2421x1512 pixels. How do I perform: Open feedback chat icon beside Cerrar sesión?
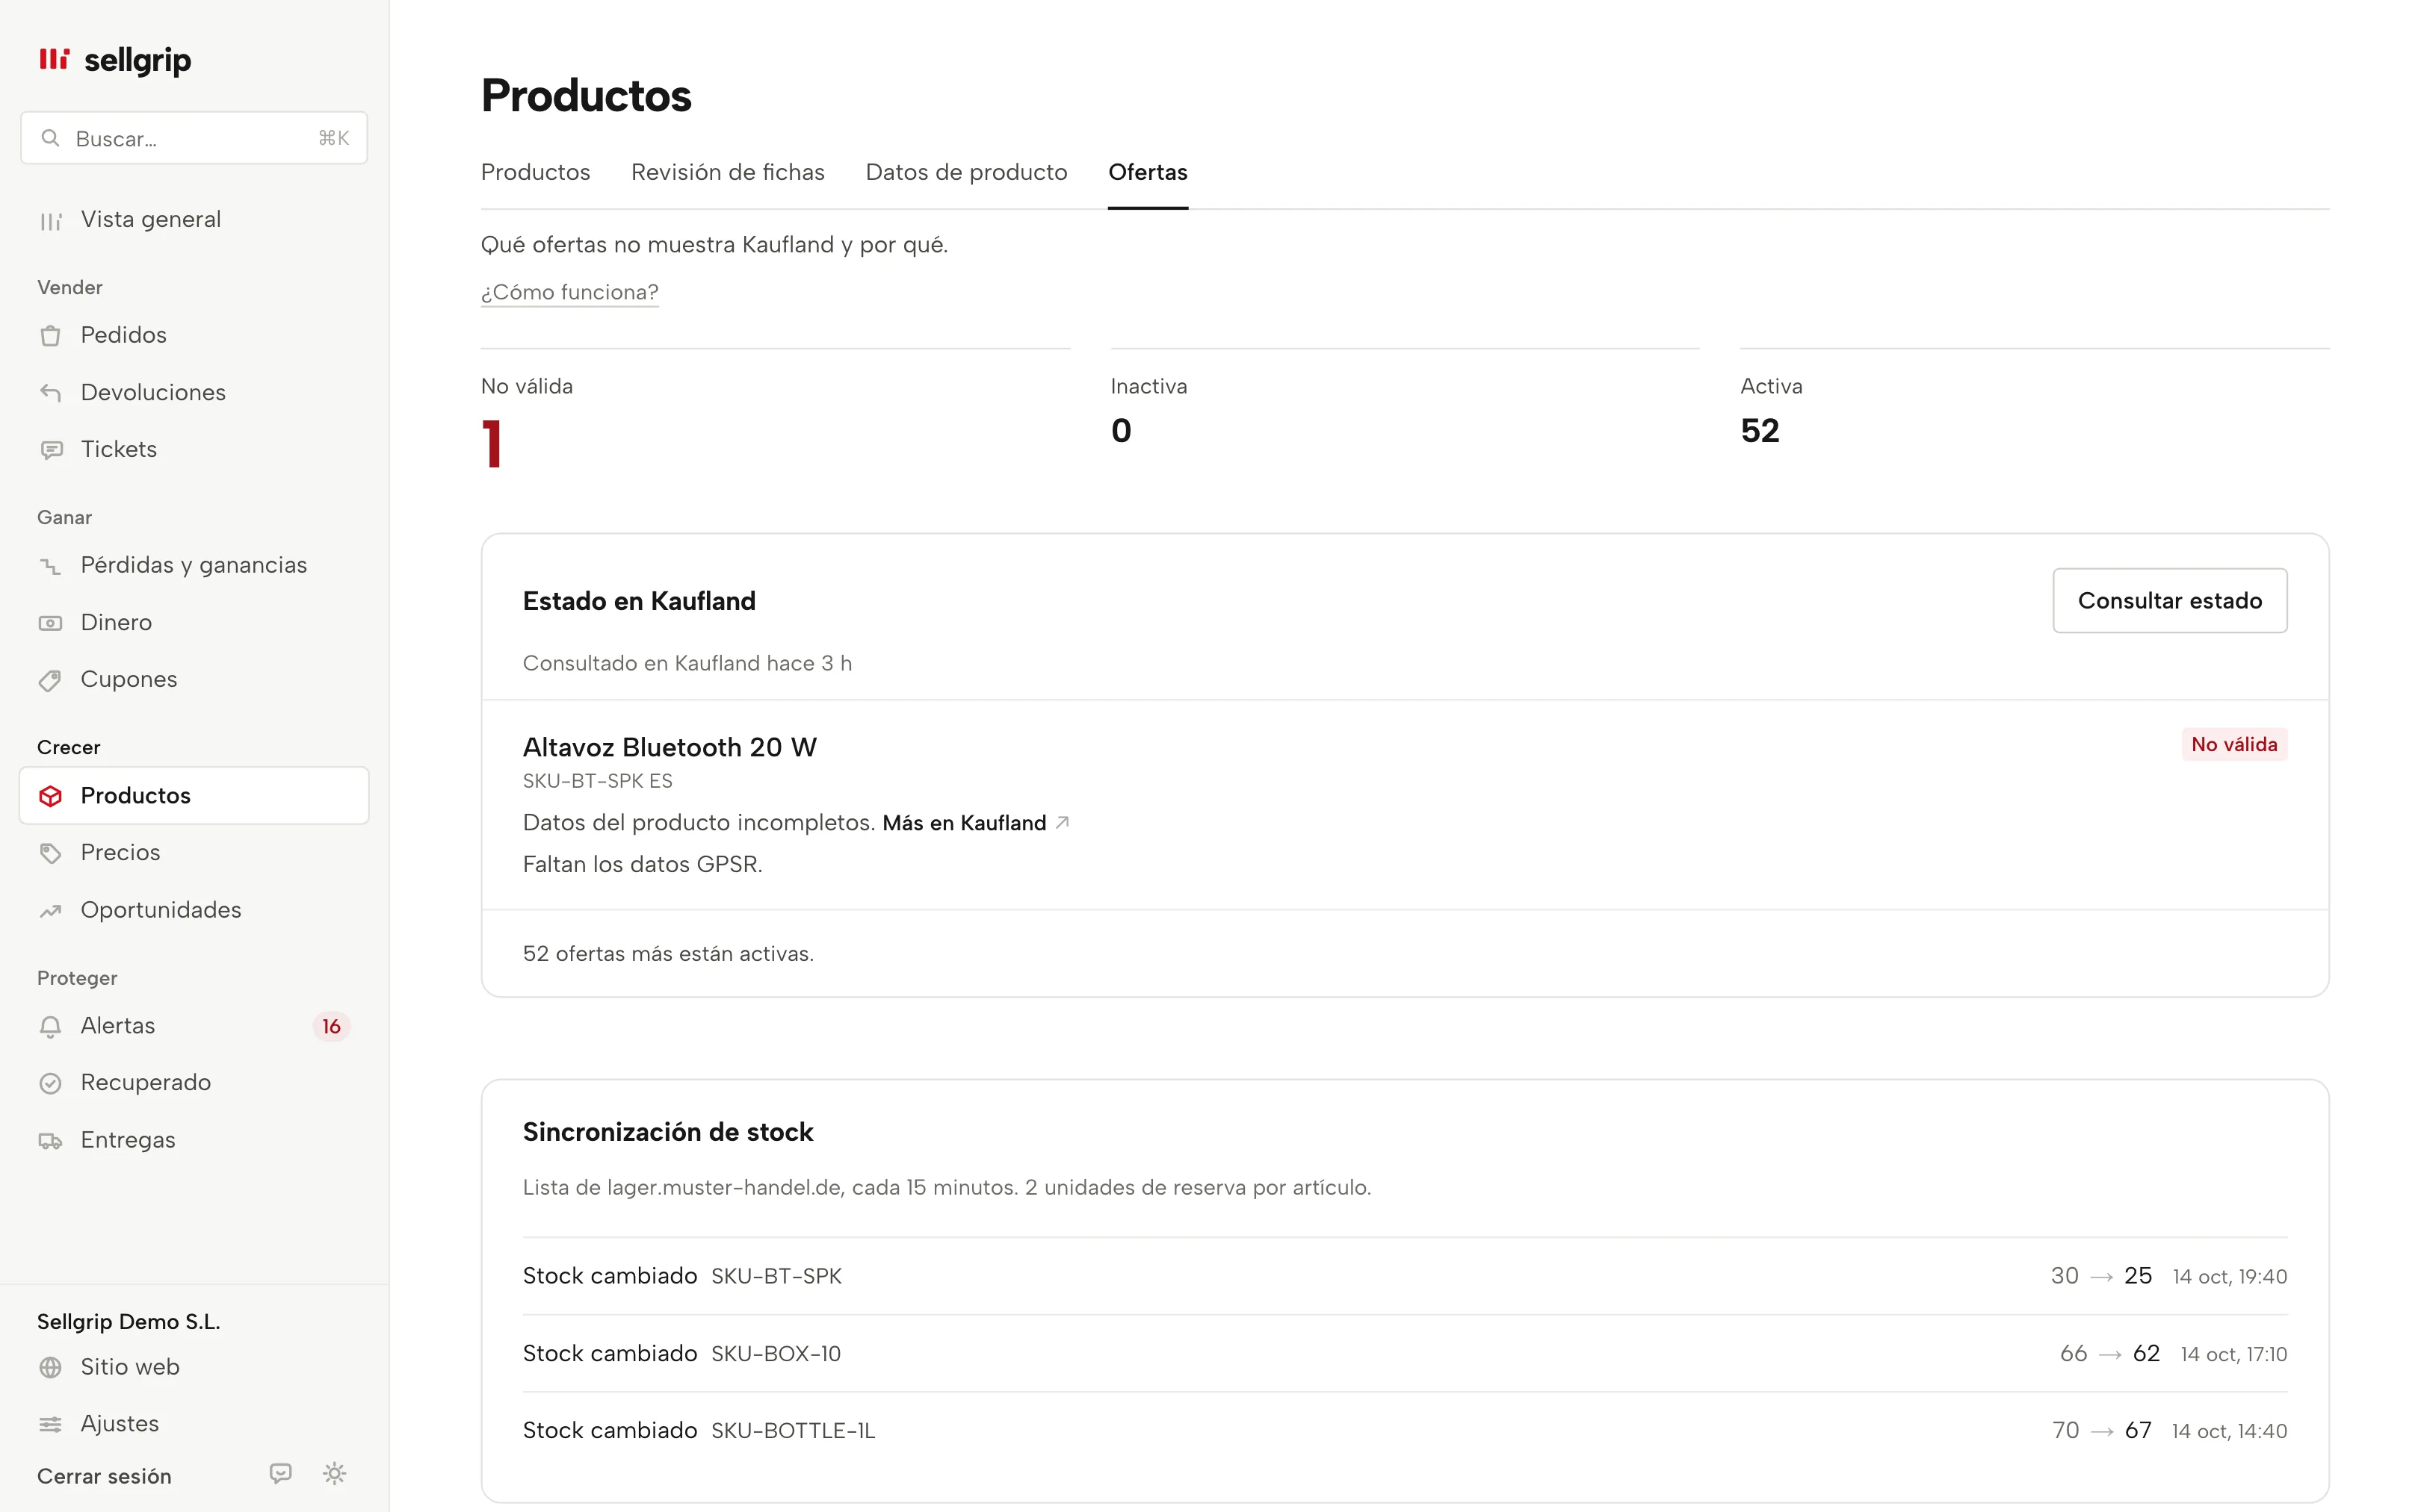coord(281,1473)
